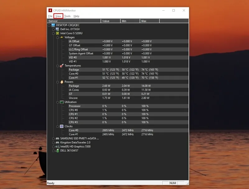The image size is (249, 189).
Task: Select the Core #1 temperature row
Action: [x=128, y=78]
